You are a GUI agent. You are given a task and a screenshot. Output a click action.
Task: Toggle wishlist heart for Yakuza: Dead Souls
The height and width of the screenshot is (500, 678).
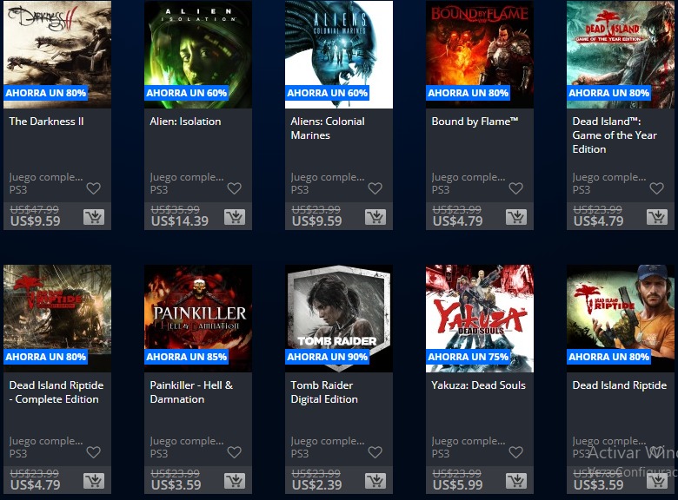[515, 452]
